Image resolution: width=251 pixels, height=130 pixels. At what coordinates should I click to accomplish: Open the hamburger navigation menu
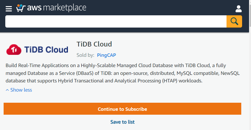tap(9, 8)
